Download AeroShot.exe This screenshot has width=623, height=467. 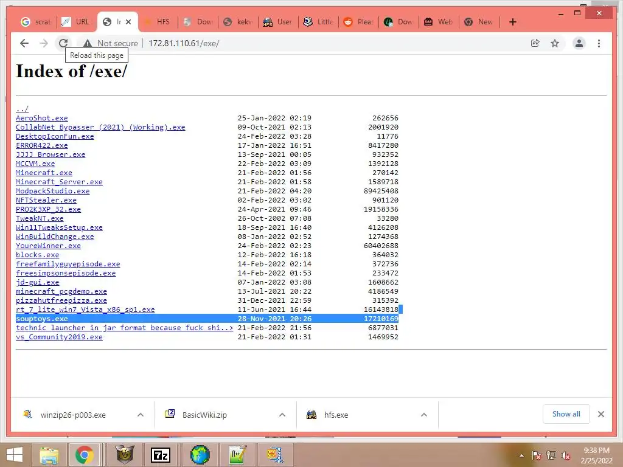pos(42,118)
